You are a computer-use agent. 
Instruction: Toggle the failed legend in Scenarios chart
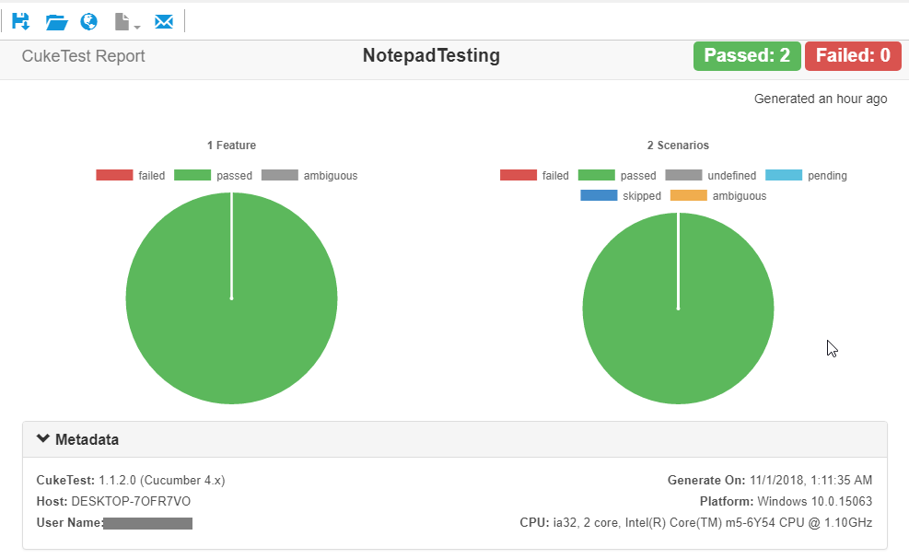[534, 175]
